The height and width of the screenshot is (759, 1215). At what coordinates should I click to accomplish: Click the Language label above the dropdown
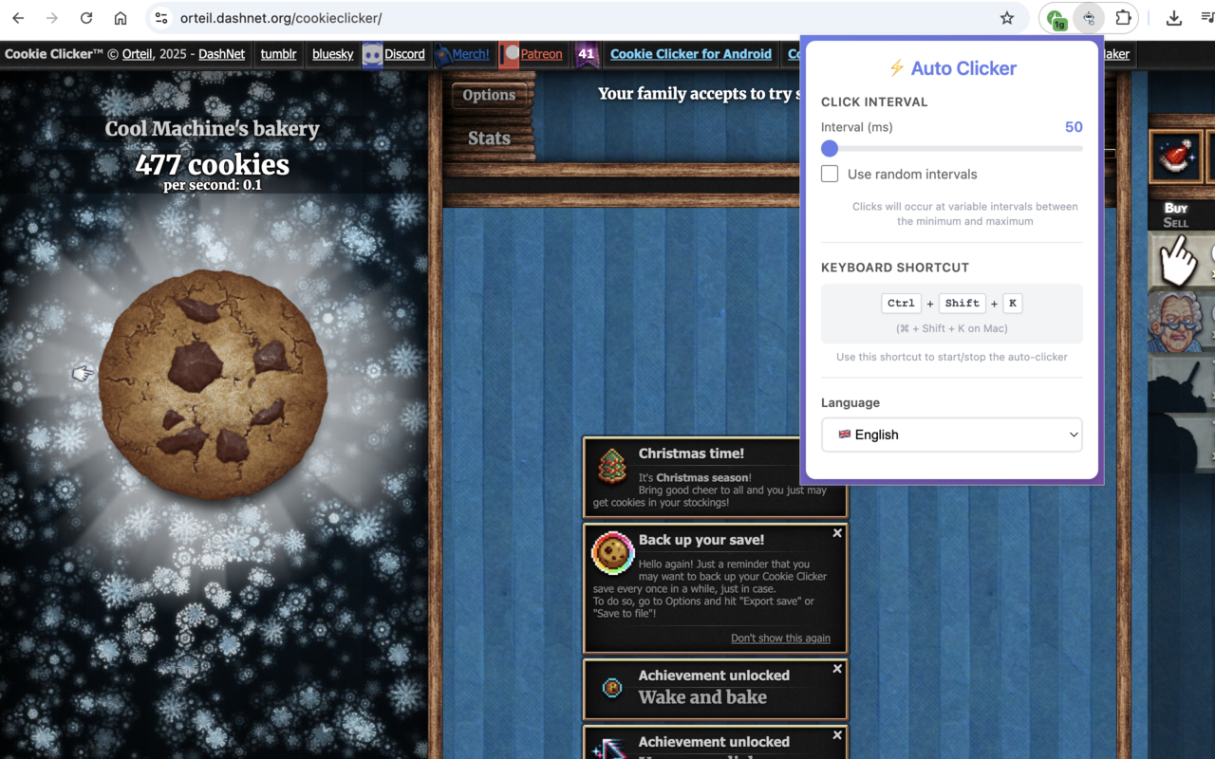pyautogui.click(x=850, y=403)
